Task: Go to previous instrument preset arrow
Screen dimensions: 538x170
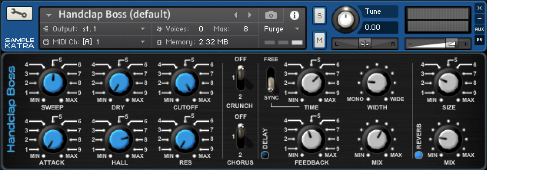Action: coord(235,15)
